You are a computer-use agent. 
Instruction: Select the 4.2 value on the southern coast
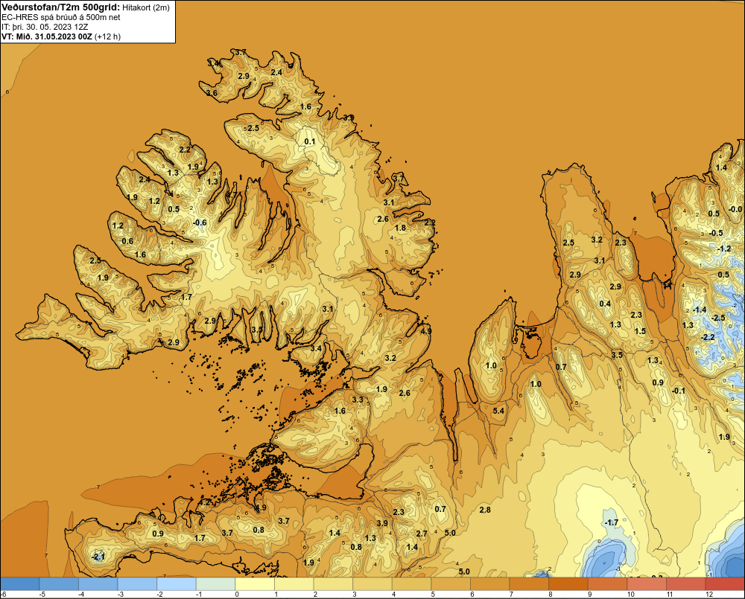click(x=205, y=502)
